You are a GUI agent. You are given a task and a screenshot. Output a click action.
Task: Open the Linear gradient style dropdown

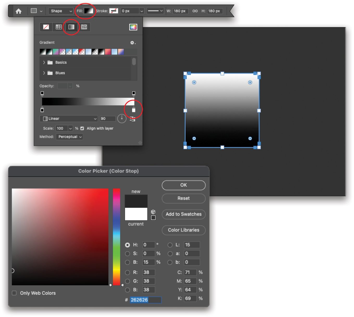point(69,118)
